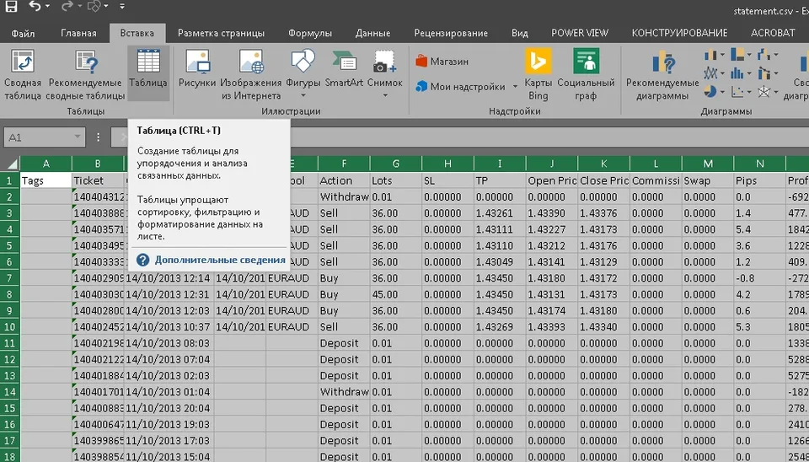Click the Таблица button
The width and height of the screenshot is (809, 462).
[x=148, y=73]
